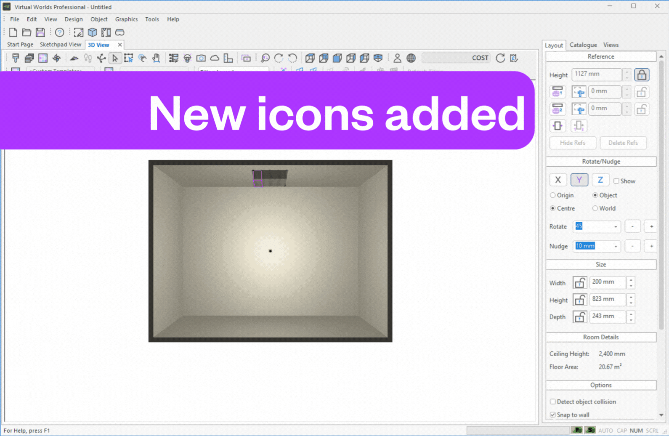This screenshot has height=436, width=669.
Task: Open the File menu
Action: click(x=15, y=19)
